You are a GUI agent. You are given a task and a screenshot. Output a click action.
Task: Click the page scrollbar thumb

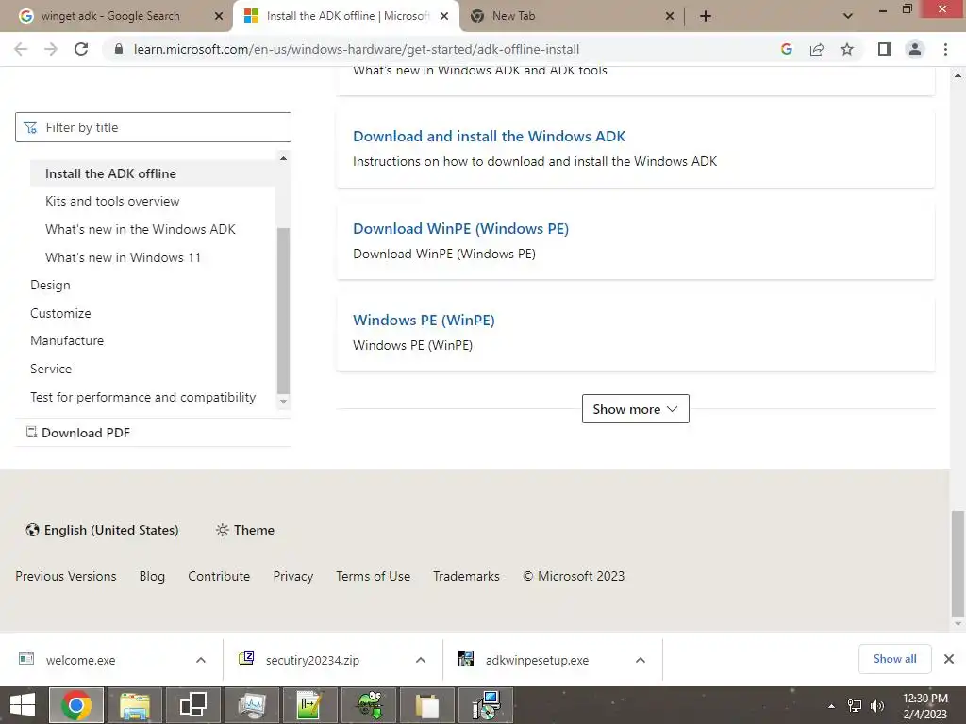point(958,564)
